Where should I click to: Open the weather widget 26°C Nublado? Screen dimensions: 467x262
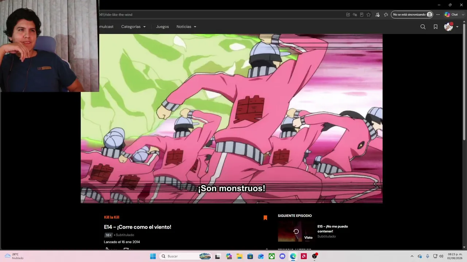click(15, 256)
